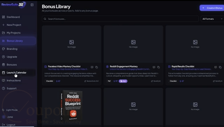Click the Bonuses gift icon
The image size is (224, 127).
pos(3,65)
